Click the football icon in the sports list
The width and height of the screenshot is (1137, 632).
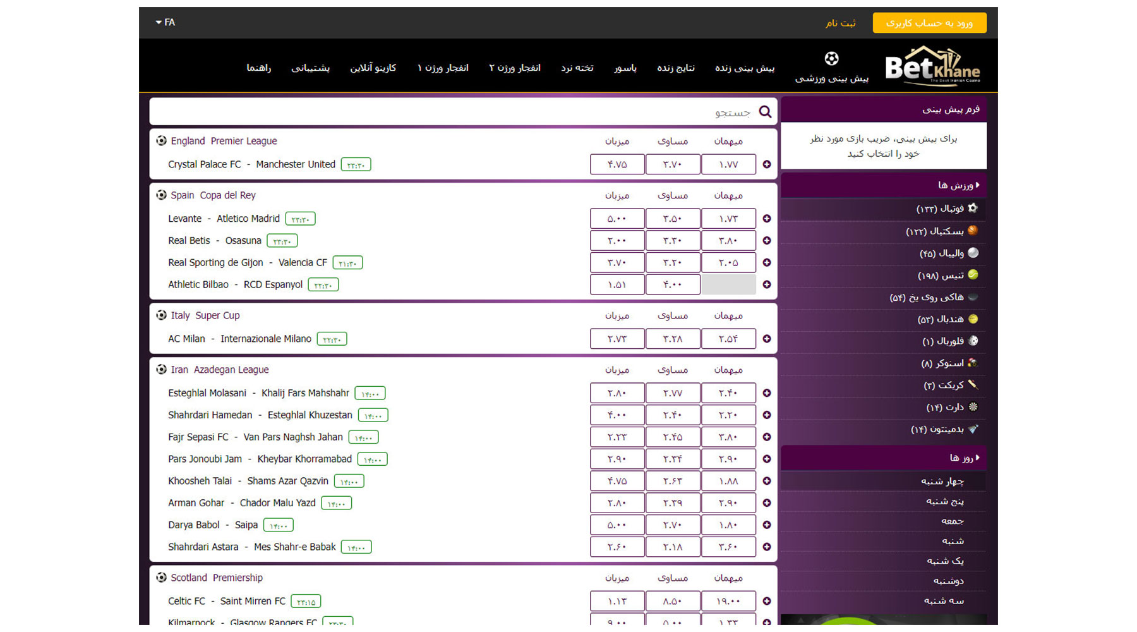(973, 208)
